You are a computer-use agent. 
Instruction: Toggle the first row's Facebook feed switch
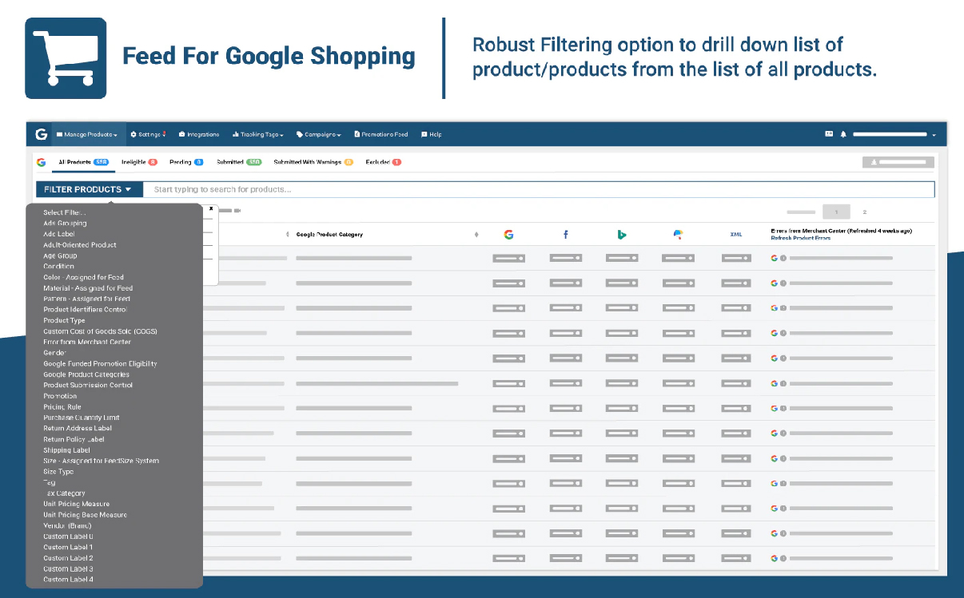pos(566,259)
